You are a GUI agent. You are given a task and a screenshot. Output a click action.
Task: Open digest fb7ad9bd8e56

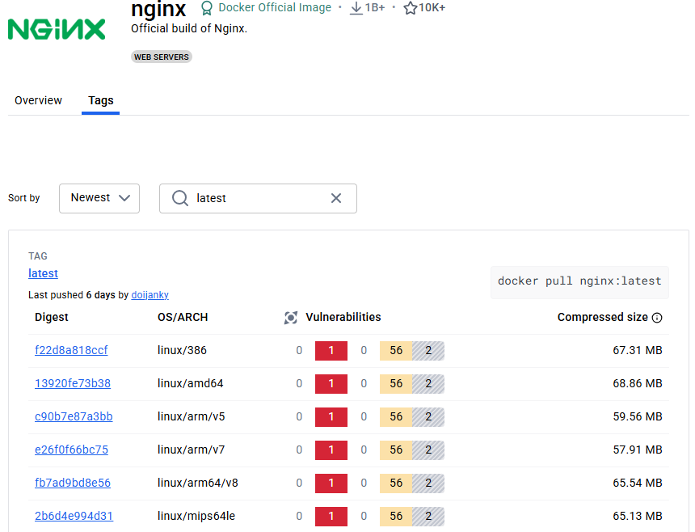[x=73, y=483]
